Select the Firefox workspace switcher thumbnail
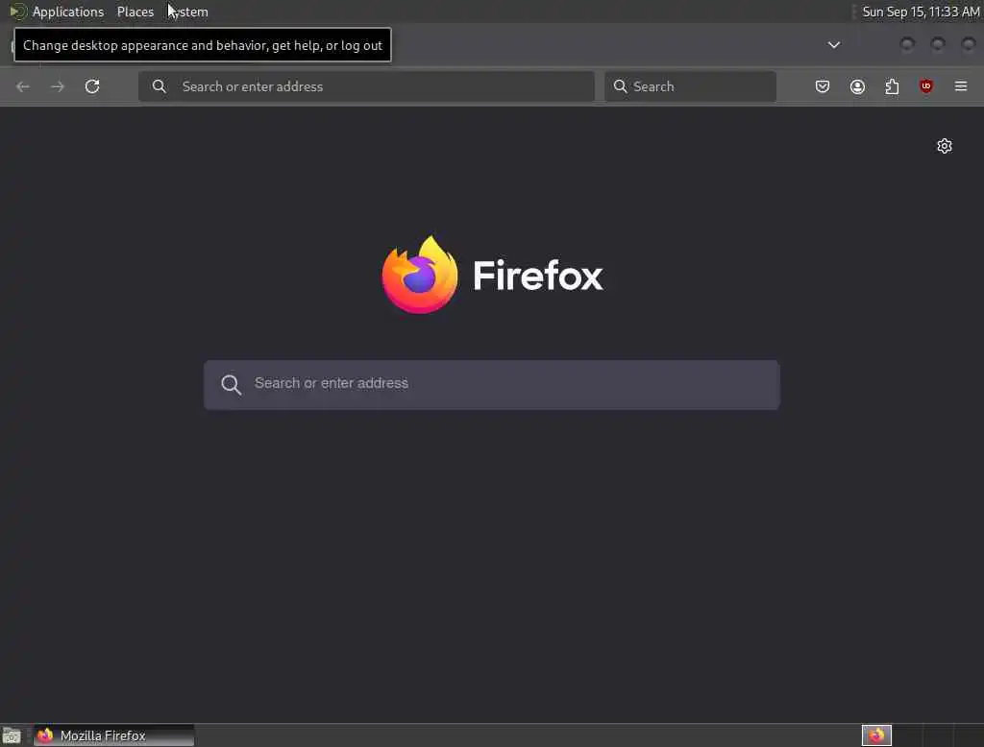Image resolution: width=984 pixels, height=747 pixels. click(x=876, y=735)
